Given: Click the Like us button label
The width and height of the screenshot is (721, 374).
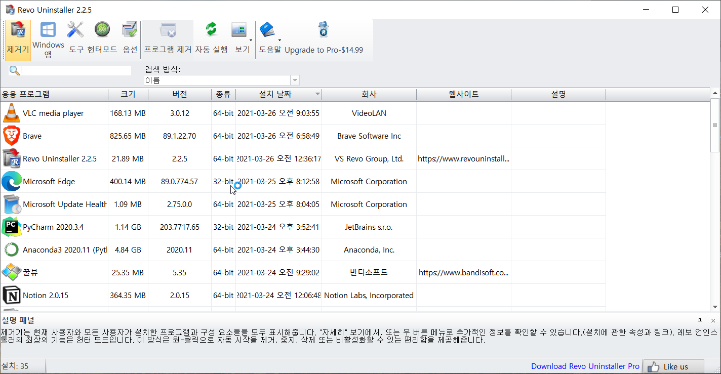Looking at the screenshot, I should tap(675, 366).
